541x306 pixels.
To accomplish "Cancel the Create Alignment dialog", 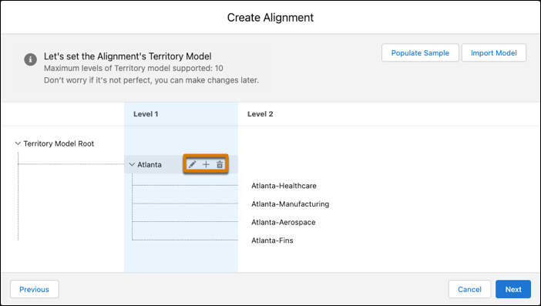I will coord(469,289).
